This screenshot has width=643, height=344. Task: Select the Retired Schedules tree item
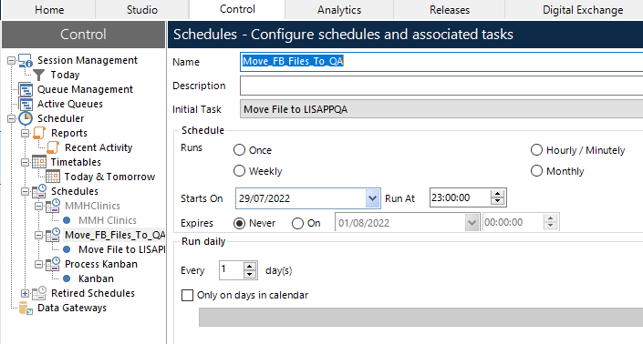pyautogui.click(x=93, y=293)
